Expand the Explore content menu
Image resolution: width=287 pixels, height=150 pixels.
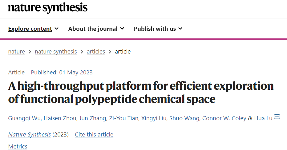pyautogui.click(x=33, y=29)
